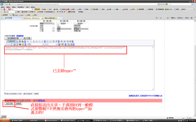Viewport: 196px width, 122px height.
Task: Select '3C' in second level category list
Action: tap(64, 25)
